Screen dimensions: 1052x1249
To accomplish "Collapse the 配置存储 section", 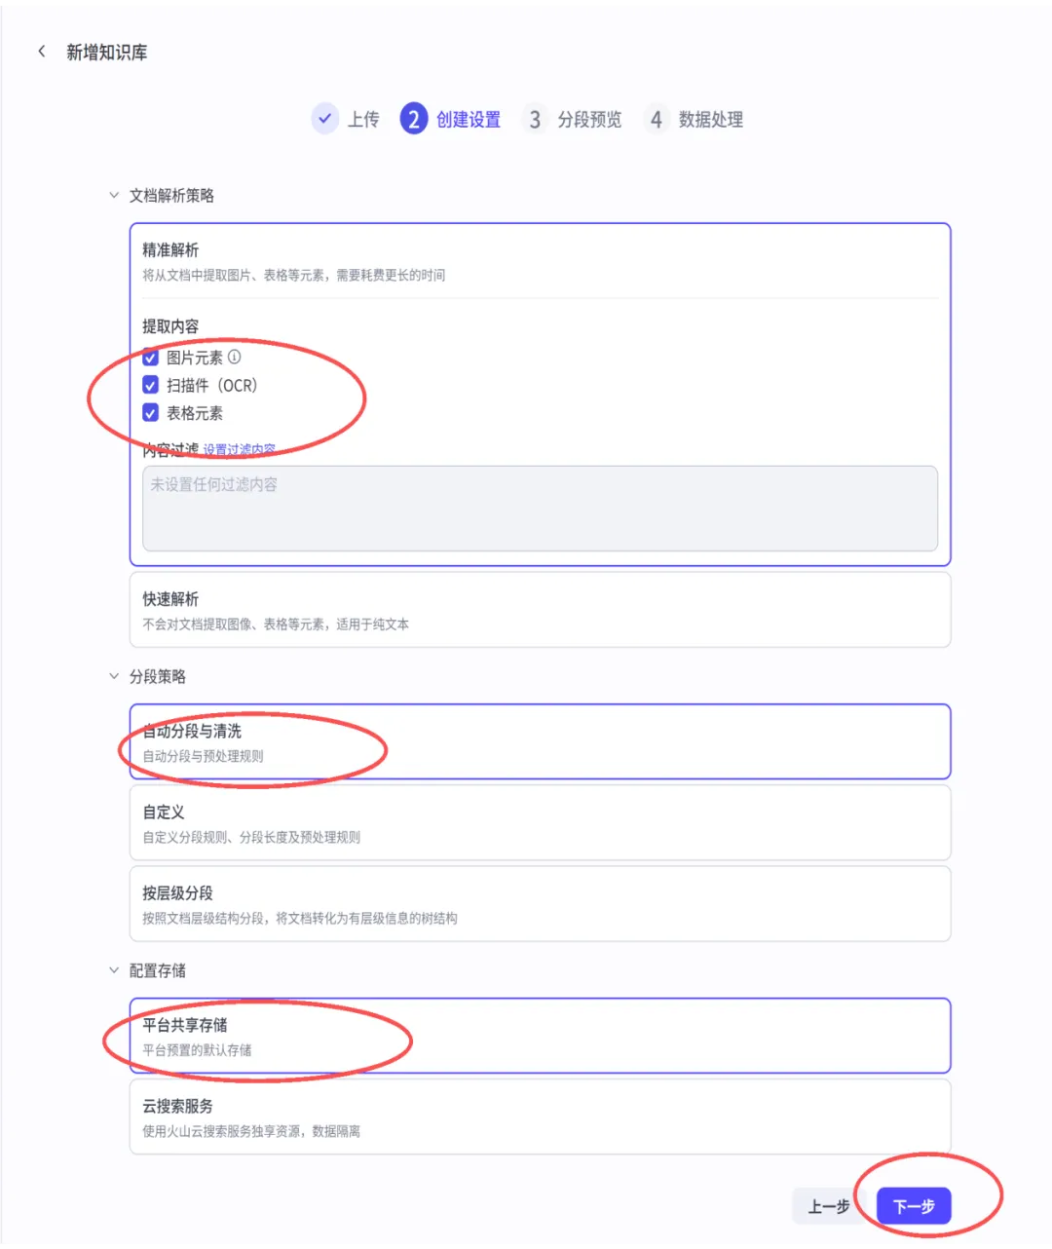I will point(114,970).
